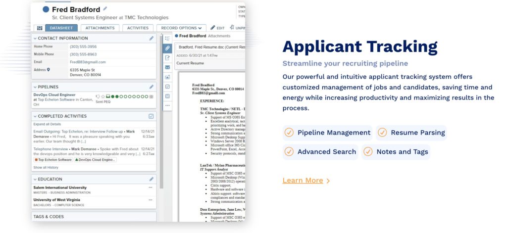The height and width of the screenshot is (233, 507).
Task: Click the blue status dot beside Fred Bradford
Action: pyautogui.click(x=46, y=9)
